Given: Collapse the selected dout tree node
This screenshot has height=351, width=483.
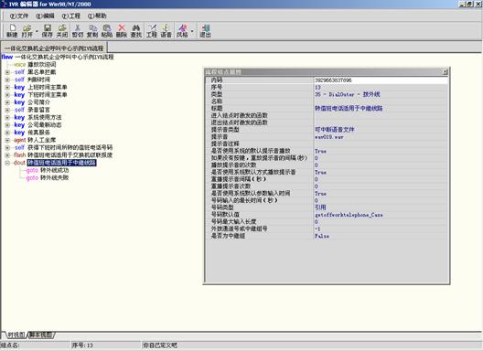Looking at the screenshot, I should click(x=7, y=163).
